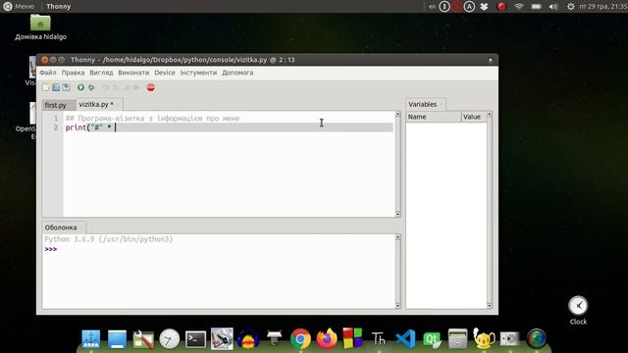
Task: Open the Інстументи menu
Action: 198,73
